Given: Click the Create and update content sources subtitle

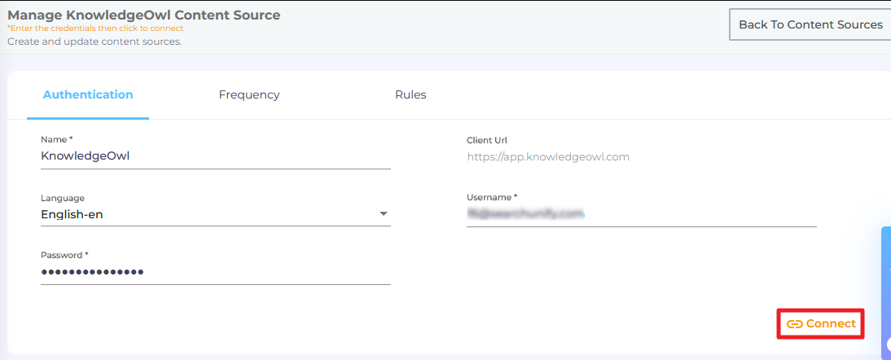Looking at the screenshot, I should click(x=94, y=42).
